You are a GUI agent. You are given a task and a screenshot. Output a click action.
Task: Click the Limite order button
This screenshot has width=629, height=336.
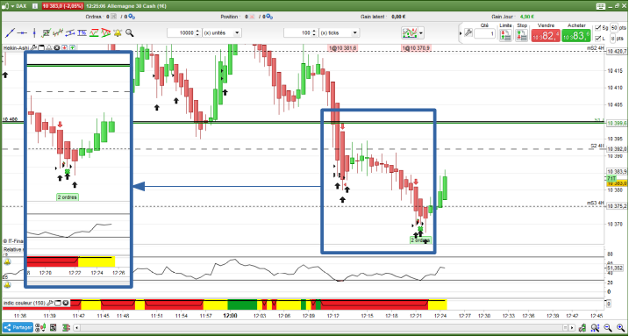(505, 35)
